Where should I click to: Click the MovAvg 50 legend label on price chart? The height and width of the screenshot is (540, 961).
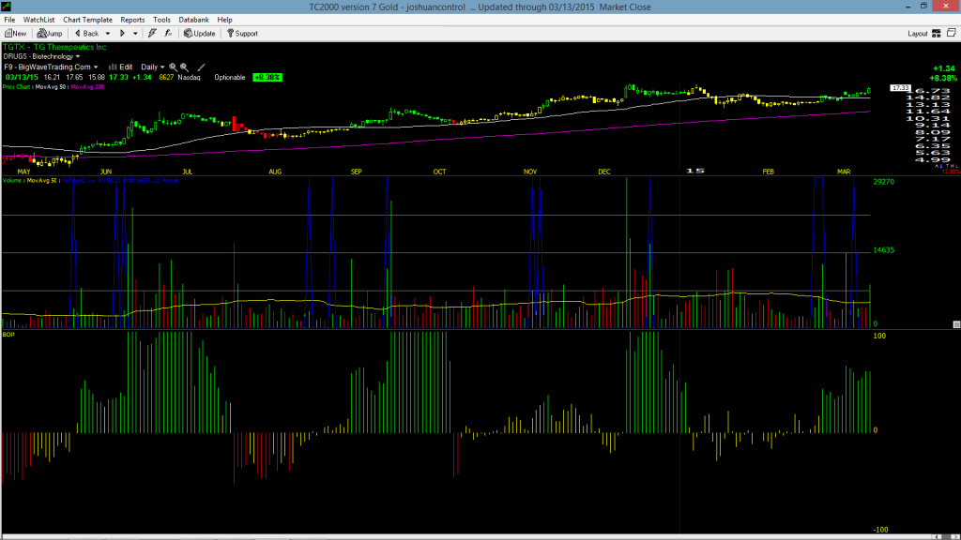point(51,87)
